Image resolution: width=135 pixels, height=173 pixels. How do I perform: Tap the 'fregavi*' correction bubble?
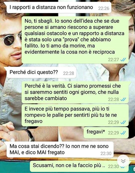click(106, 133)
